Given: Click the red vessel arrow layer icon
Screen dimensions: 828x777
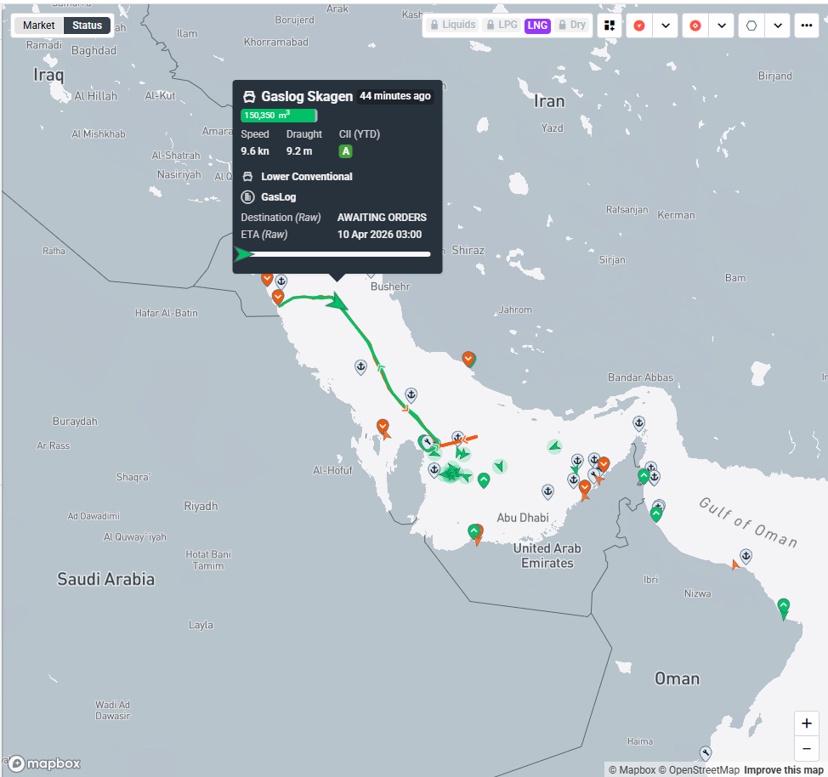Looking at the screenshot, I should click(x=639, y=26).
